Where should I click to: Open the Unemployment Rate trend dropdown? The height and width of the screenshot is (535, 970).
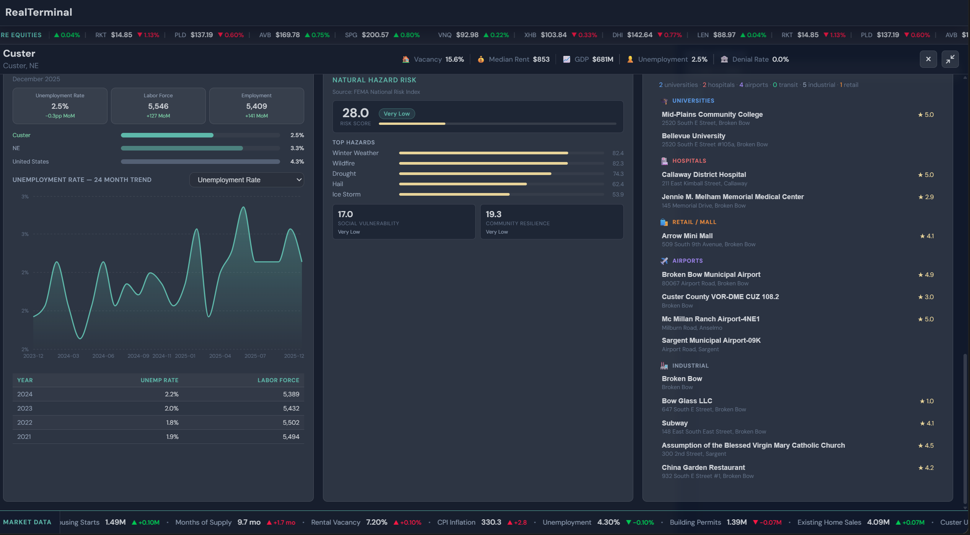point(247,180)
